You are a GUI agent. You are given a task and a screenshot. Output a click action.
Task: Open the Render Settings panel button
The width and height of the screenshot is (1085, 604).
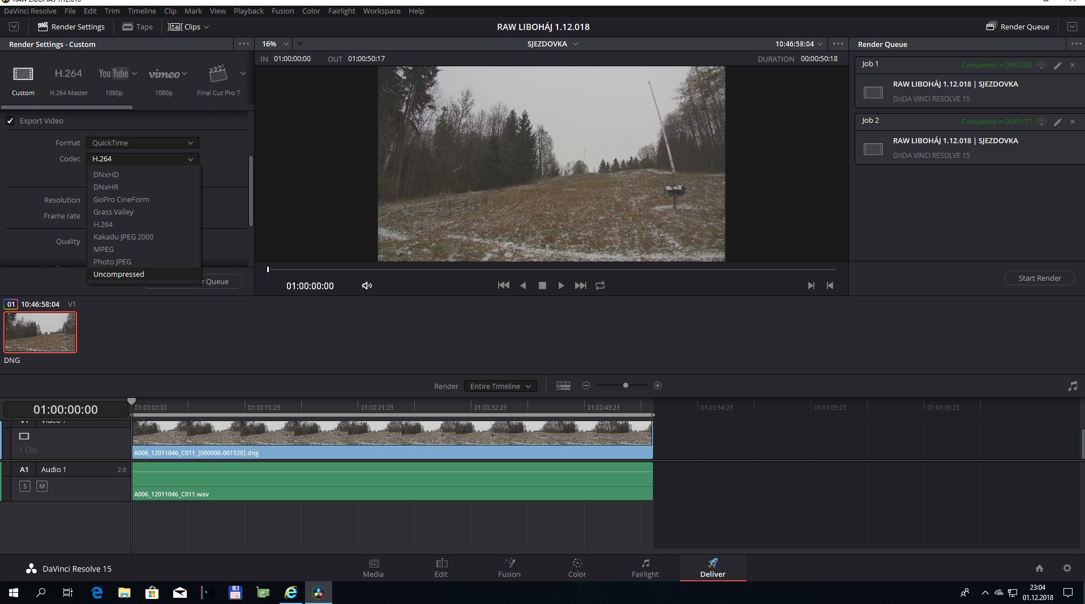pyautogui.click(x=71, y=27)
